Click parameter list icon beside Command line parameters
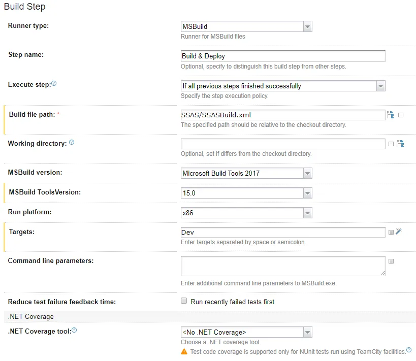The image size is (416, 361). click(391, 261)
